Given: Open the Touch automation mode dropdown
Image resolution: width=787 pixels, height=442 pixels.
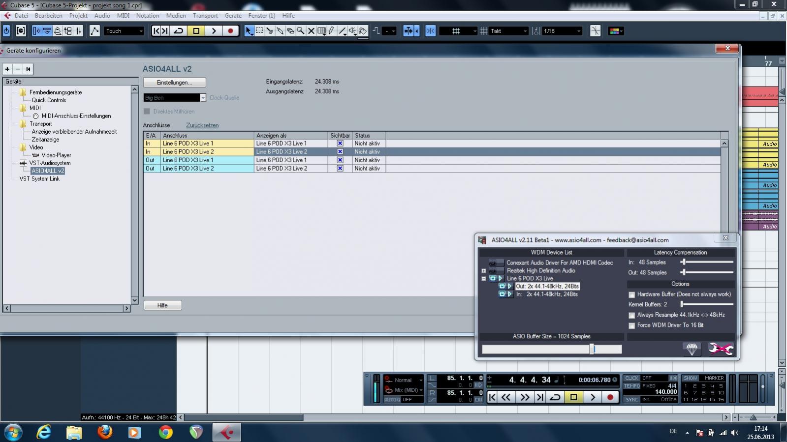Looking at the screenshot, I should click(124, 31).
